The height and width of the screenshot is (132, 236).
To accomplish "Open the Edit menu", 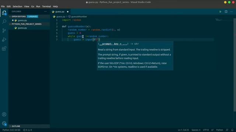I will tap(8, 7).
